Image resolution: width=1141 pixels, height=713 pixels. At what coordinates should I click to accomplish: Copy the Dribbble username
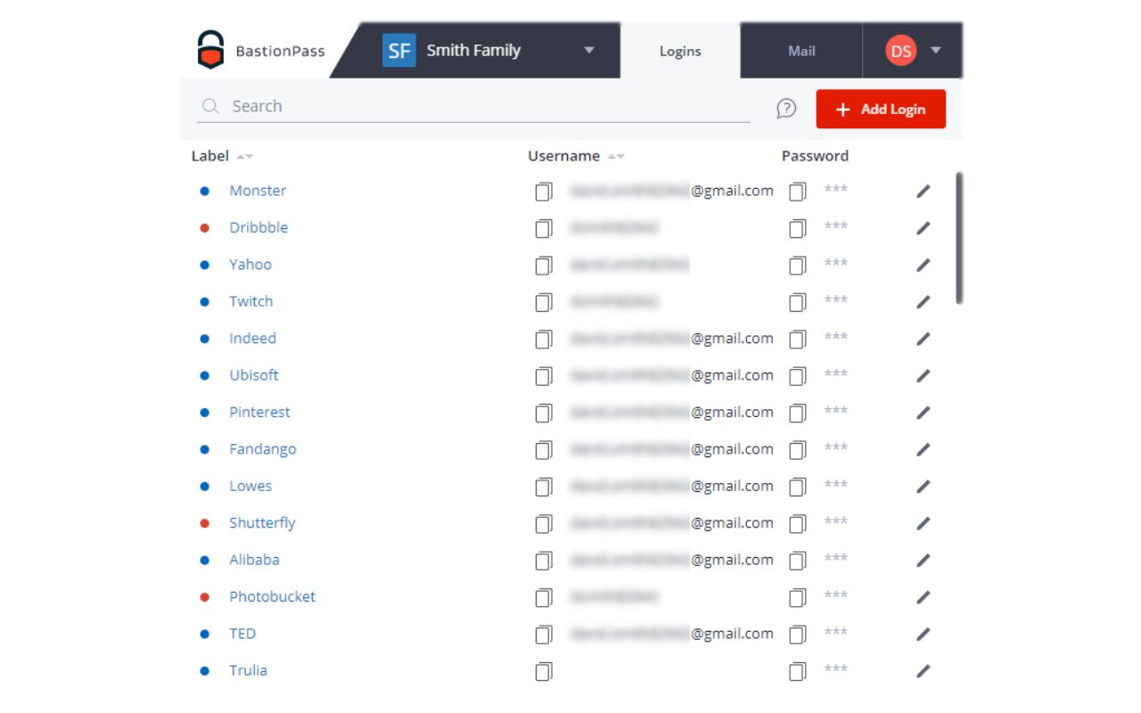click(544, 228)
